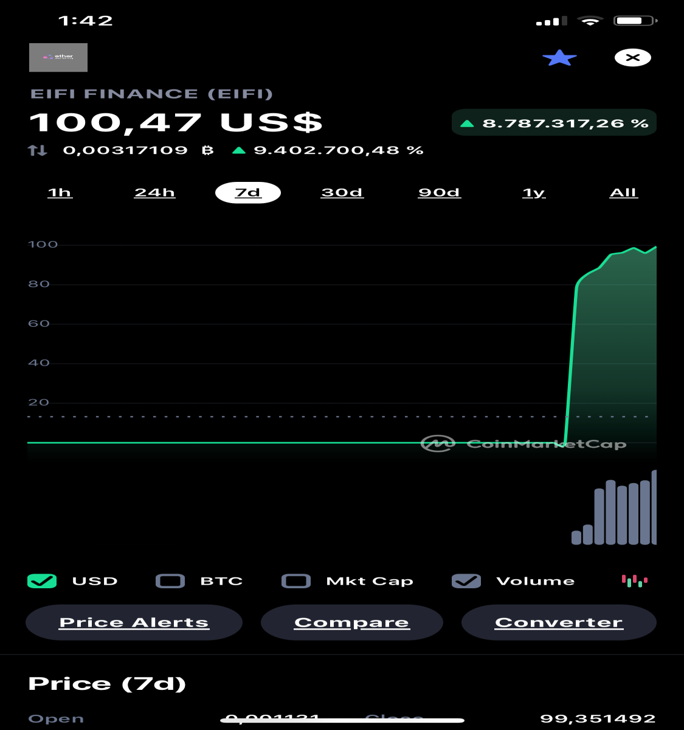Screen dimensions: 684x730
Task: Select the 24h time range tab
Action: [x=154, y=193]
